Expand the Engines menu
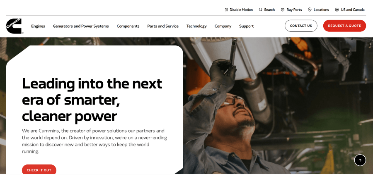Viewport: 373px width, 186px height. tap(38, 26)
